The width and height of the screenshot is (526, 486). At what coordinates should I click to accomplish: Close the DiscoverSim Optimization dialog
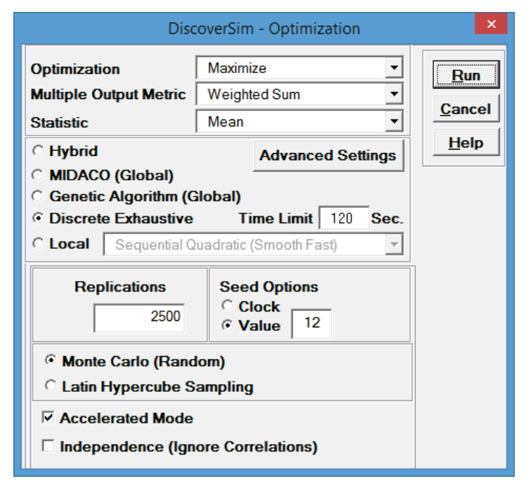click(x=491, y=25)
